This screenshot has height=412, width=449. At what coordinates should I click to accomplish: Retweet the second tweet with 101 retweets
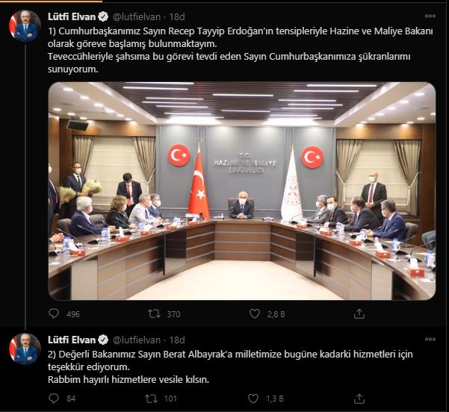[x=151, y=399]
